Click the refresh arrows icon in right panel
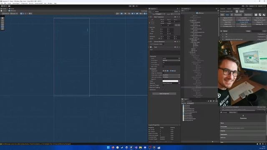This screenshot has height=150, width=267. pos(260,15)
